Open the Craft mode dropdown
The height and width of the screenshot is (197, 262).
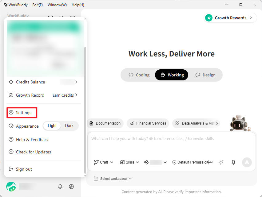point(104,162)
